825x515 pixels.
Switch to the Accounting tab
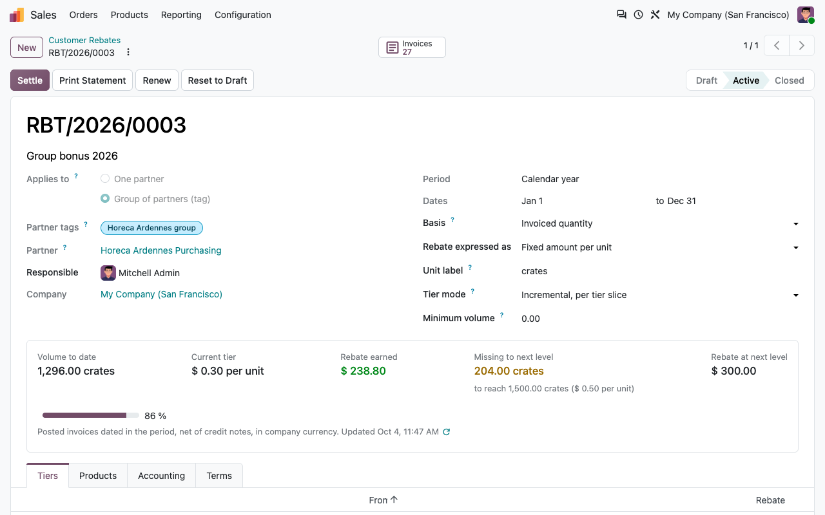(161, 476)
